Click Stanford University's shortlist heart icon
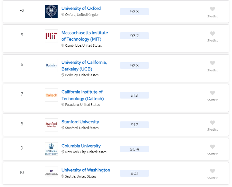 coord(212,123)
